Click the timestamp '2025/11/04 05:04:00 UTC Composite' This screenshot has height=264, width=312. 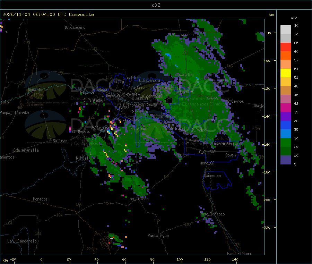coord(48,15)
